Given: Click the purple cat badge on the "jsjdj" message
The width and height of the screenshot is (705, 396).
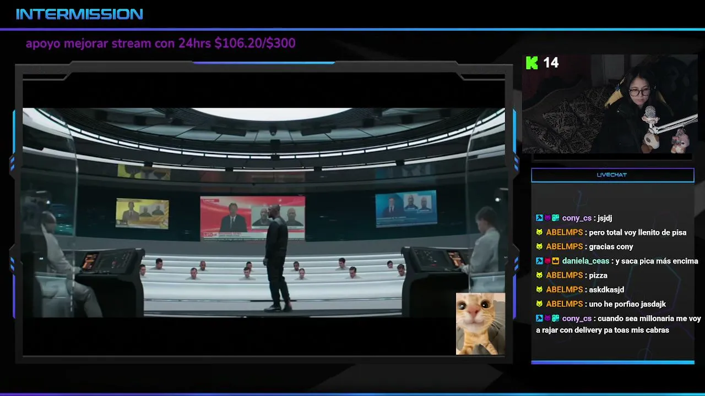Looking at the screenshot, I should (547, 218).
